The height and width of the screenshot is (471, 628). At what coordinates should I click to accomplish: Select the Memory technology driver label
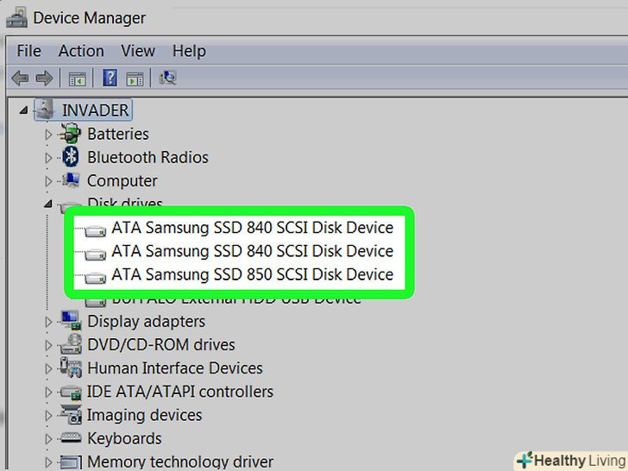pos(180,462)
